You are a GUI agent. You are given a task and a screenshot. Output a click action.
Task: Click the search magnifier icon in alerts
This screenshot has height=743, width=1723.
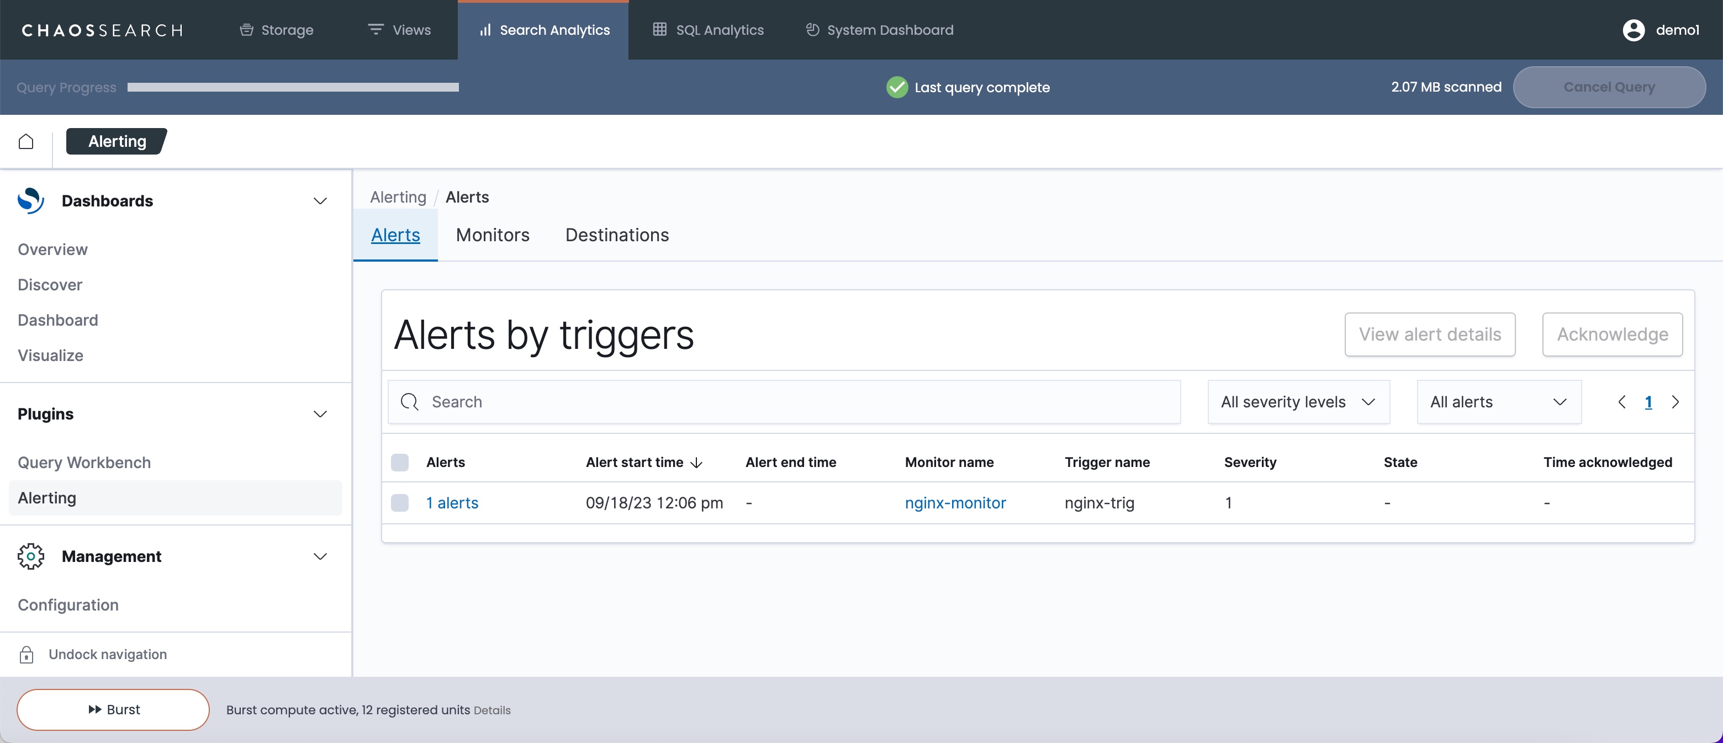pyautogui.click(x=409, y=402)
